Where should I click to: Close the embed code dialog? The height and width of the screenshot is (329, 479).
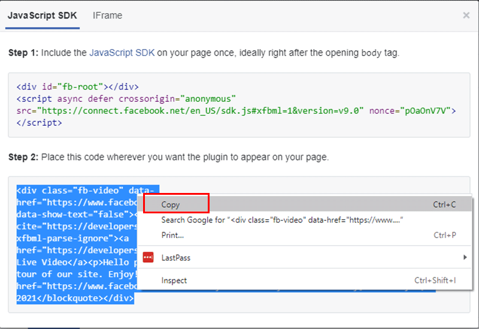tap(466, 16)
